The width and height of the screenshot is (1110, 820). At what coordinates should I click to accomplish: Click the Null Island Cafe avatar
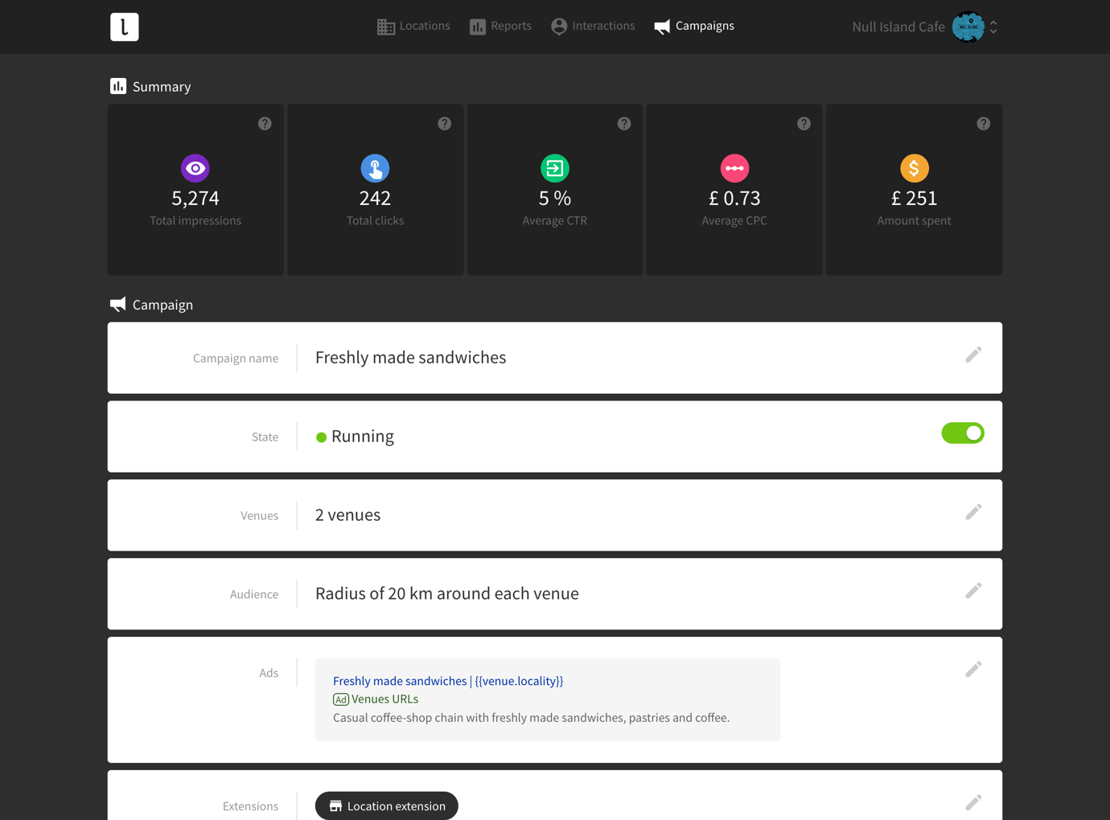tap(968, 27)
